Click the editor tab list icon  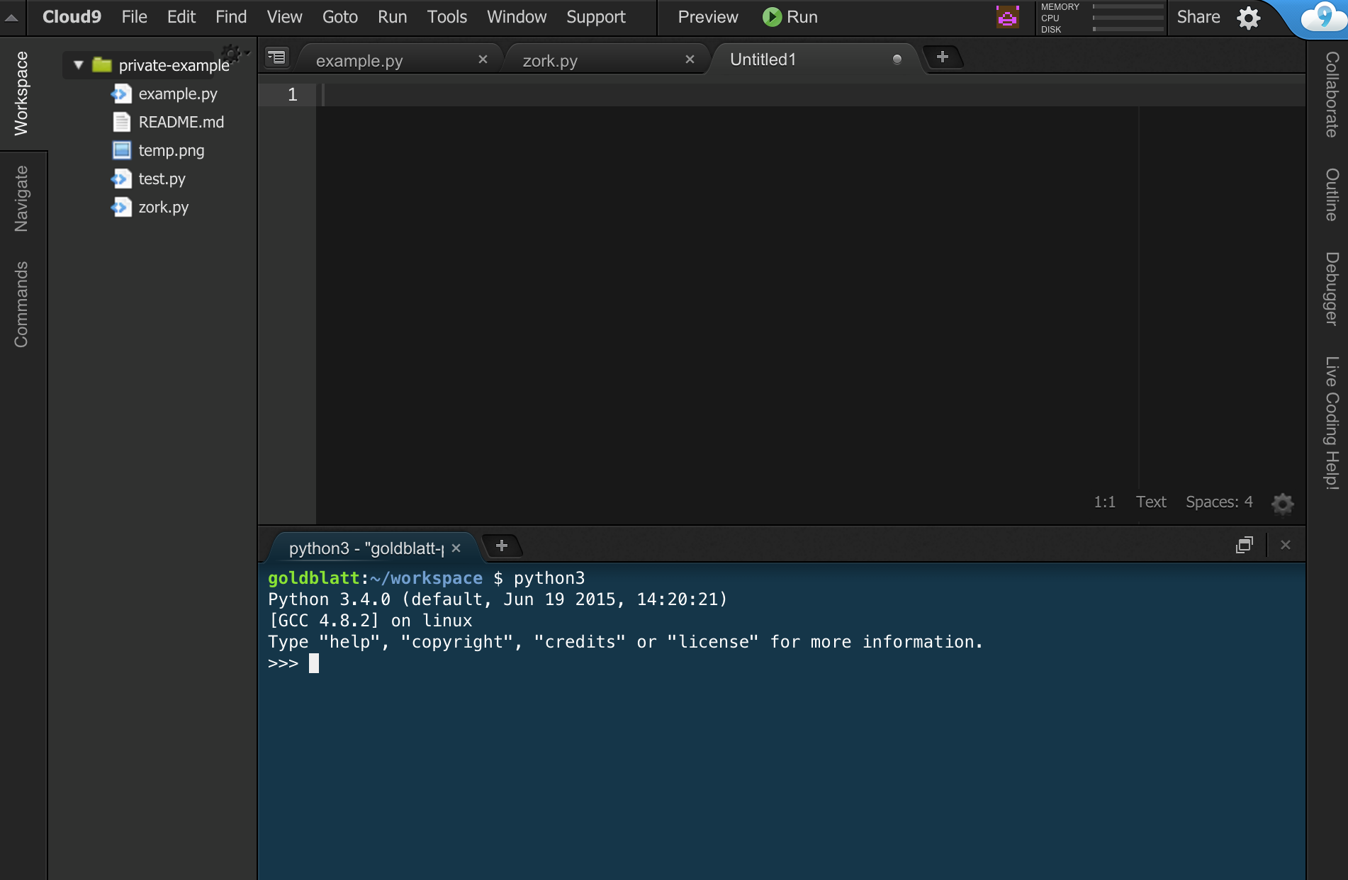276,57
